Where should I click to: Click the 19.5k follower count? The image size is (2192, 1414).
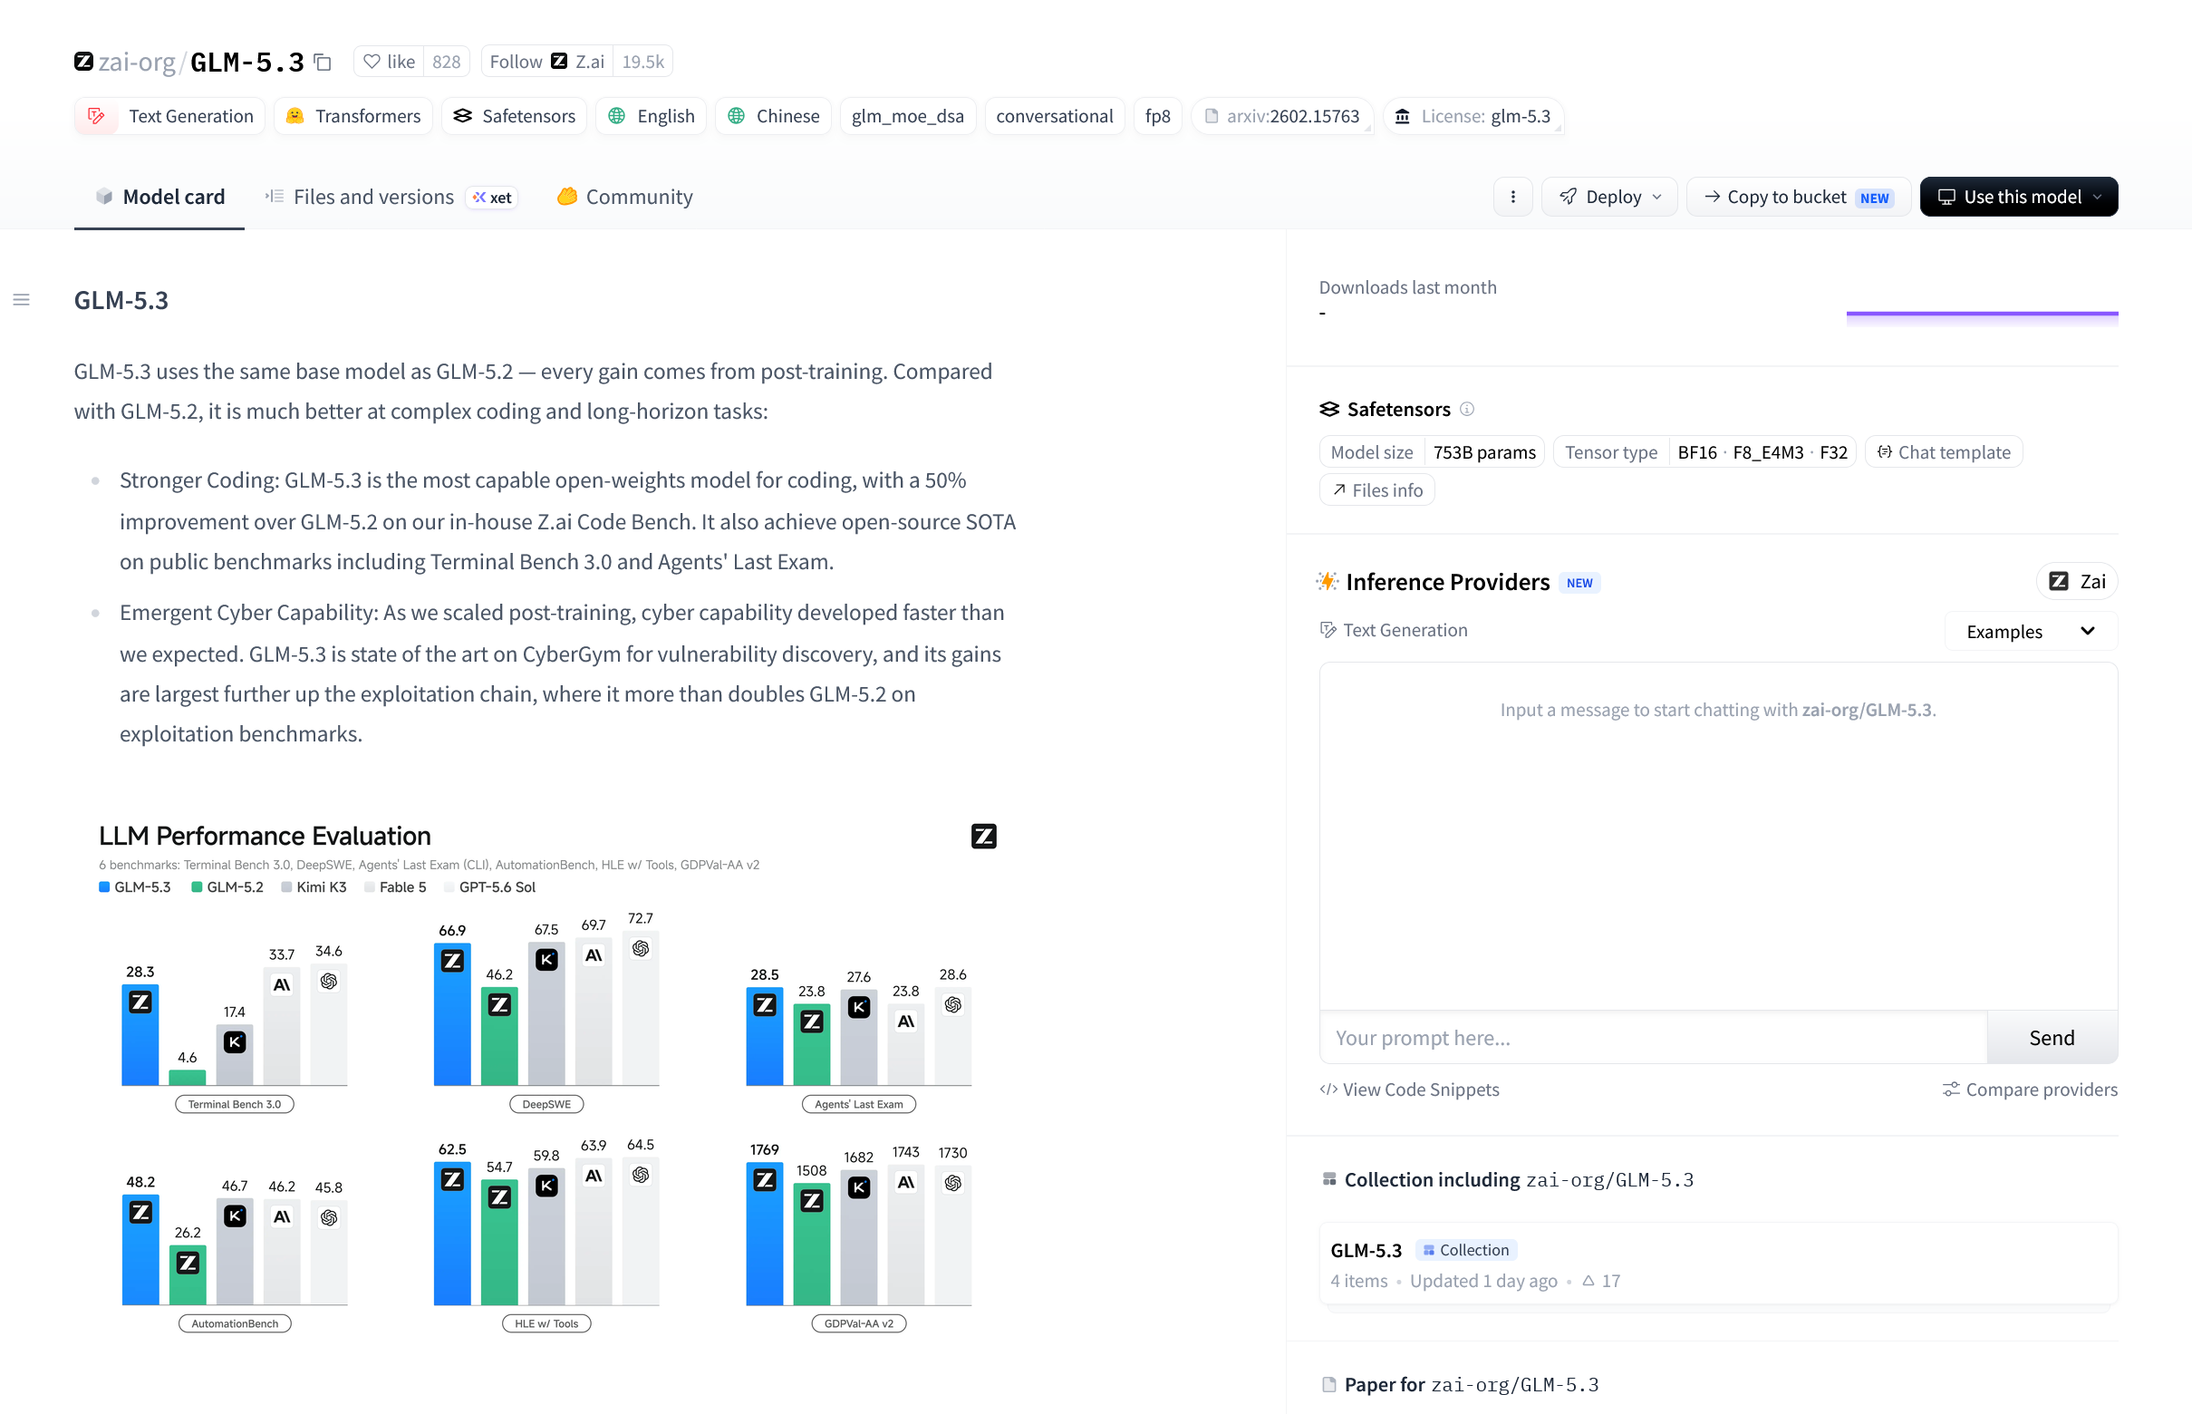tap(642, 62)
